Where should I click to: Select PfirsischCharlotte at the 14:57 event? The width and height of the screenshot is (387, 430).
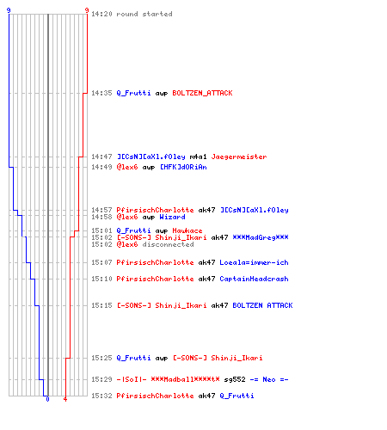click(x=155, y=210)
